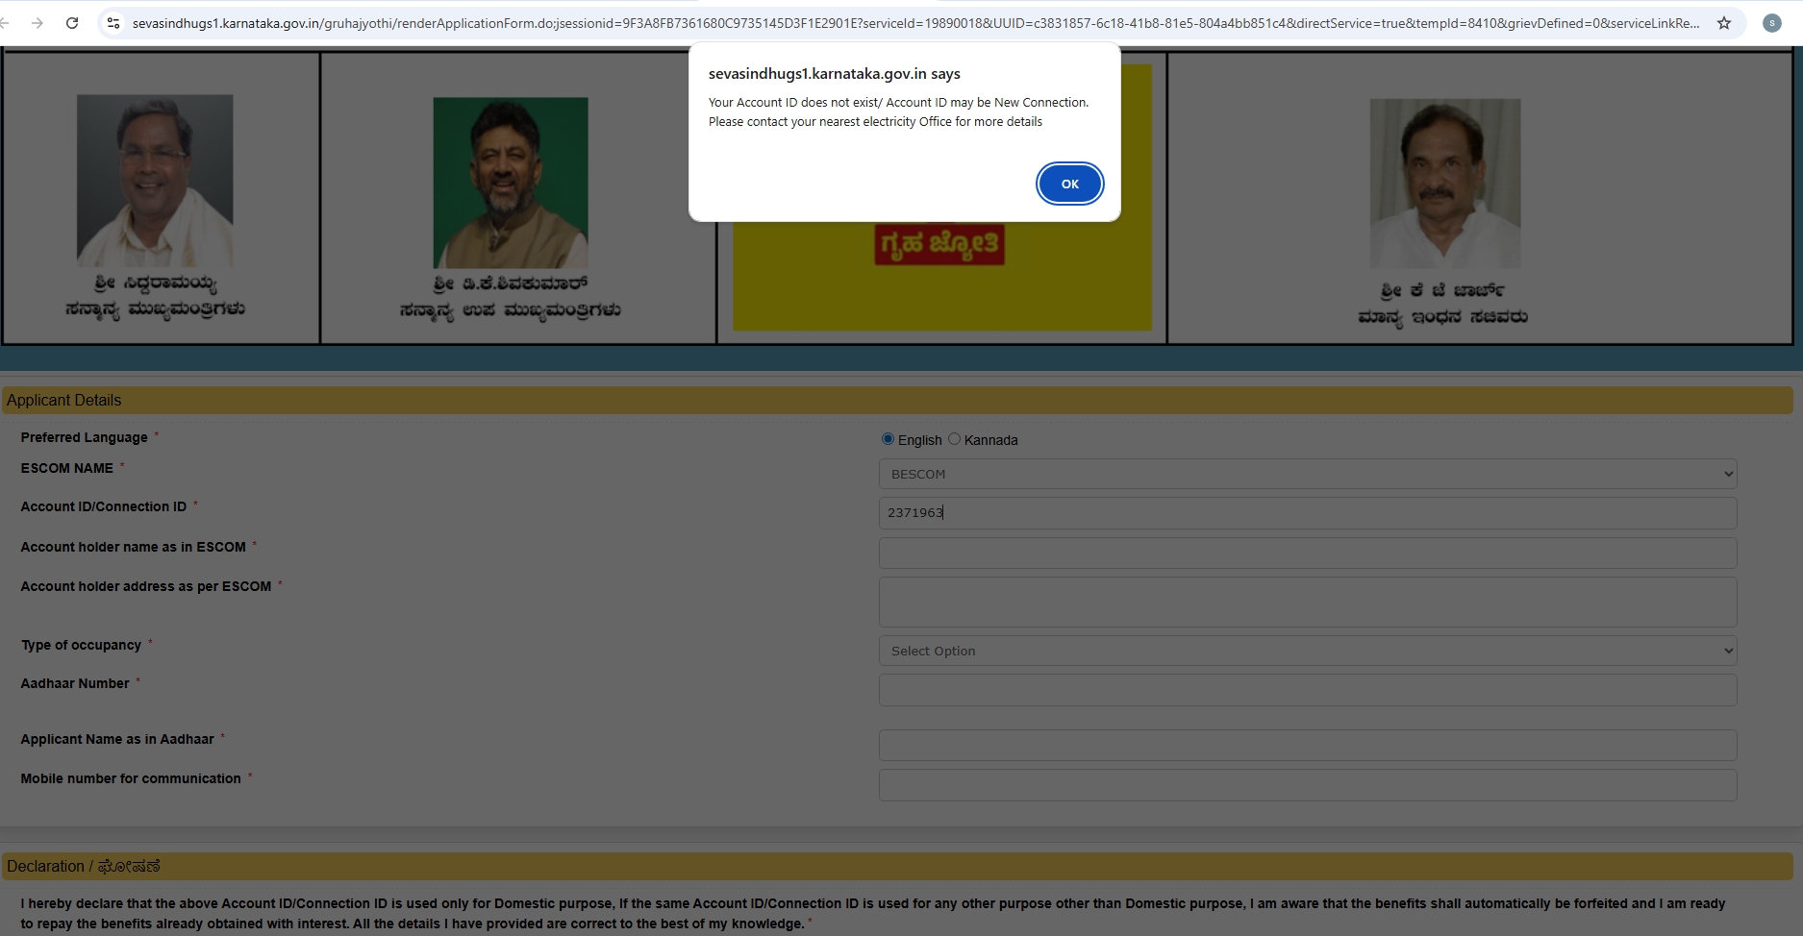Click OK in the alert dialog

pyautogui.click(x=1069, y=184)
